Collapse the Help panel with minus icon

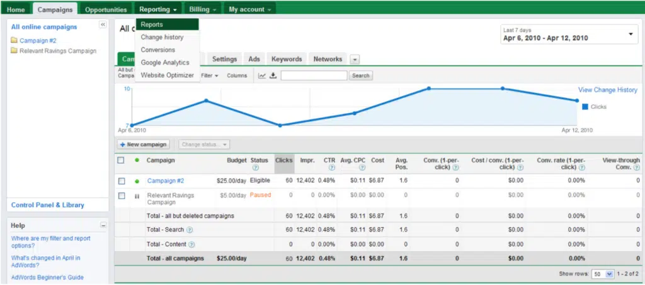coord(103,225)
